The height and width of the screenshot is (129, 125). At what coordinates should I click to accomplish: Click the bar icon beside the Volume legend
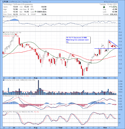(4, 80)
